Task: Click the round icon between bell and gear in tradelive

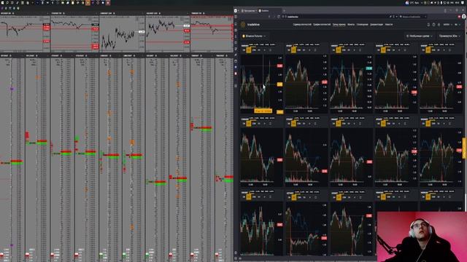Action: pyautogui.click(x=433, y=24)
